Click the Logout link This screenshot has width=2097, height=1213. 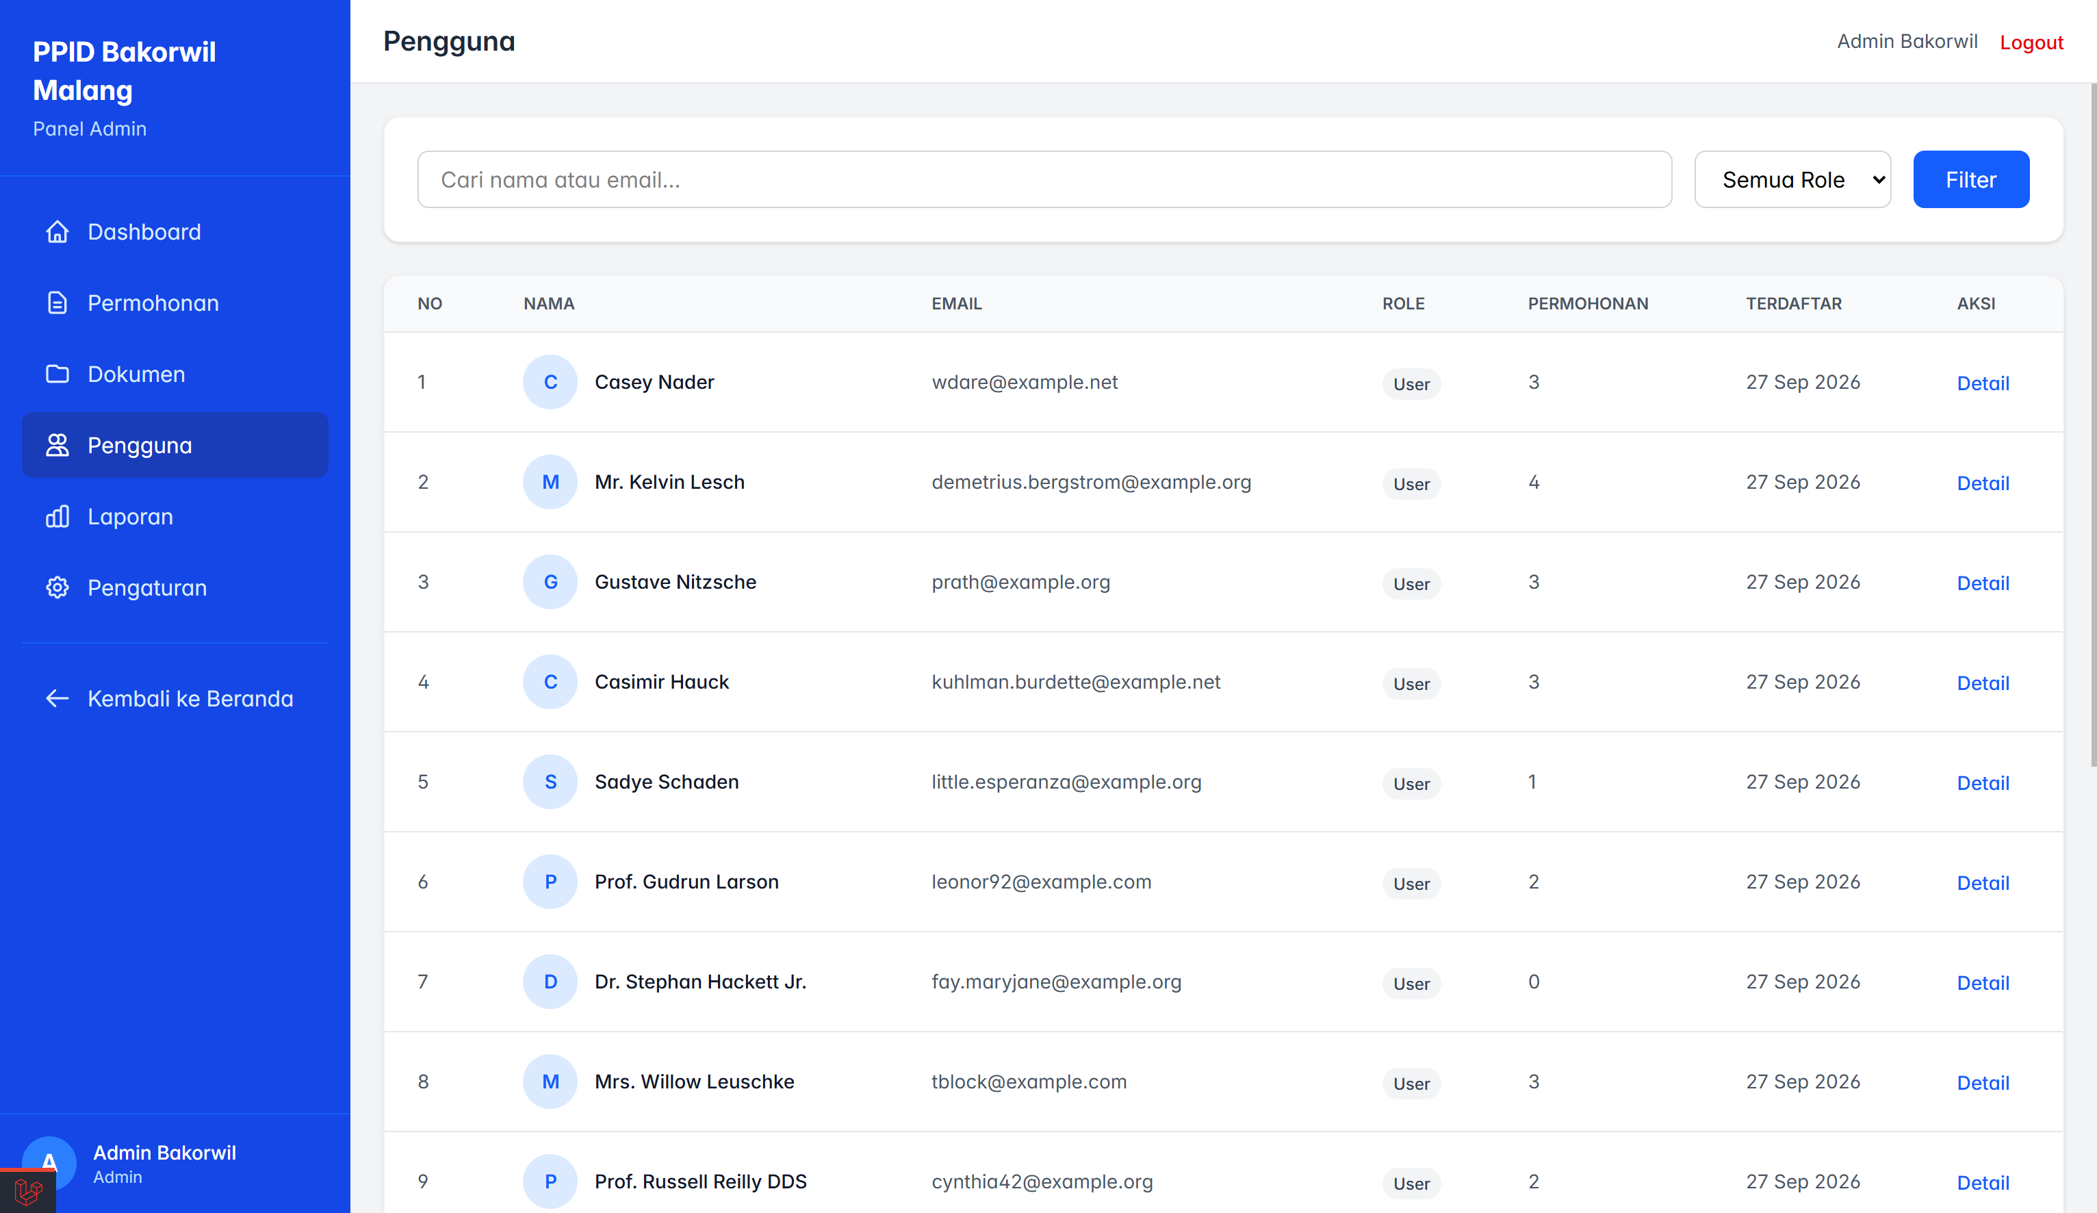tap(2031, 42)
